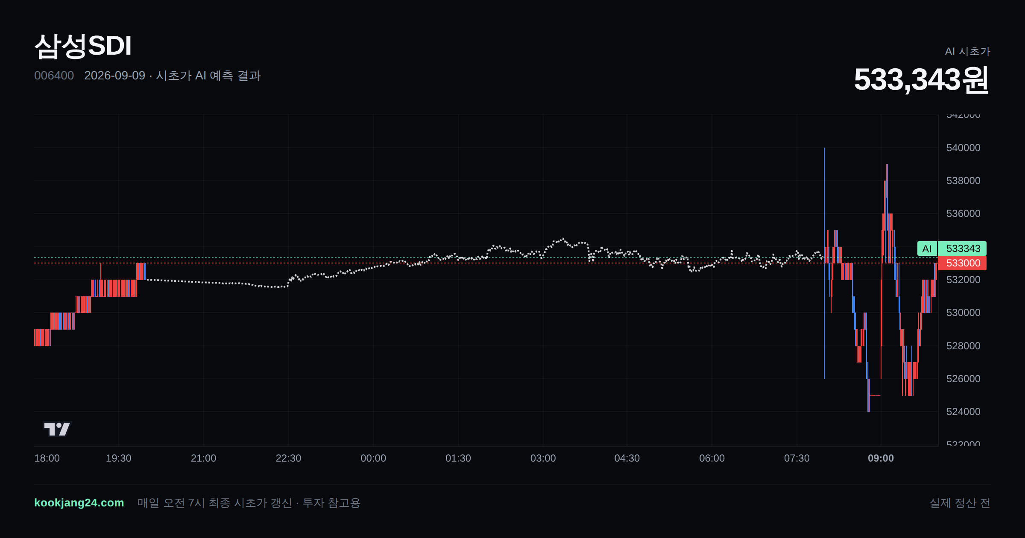The image size is (1025, 538).
Task: Click the 01:30 time axis label
Action: [x=458, y=458]
